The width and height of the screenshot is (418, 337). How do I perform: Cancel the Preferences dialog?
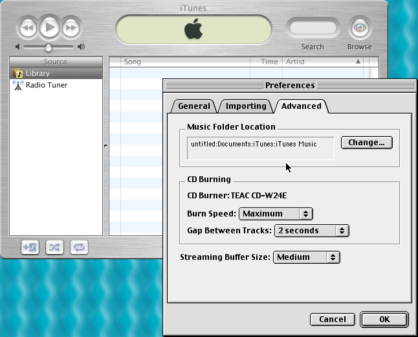coord(333,320)
